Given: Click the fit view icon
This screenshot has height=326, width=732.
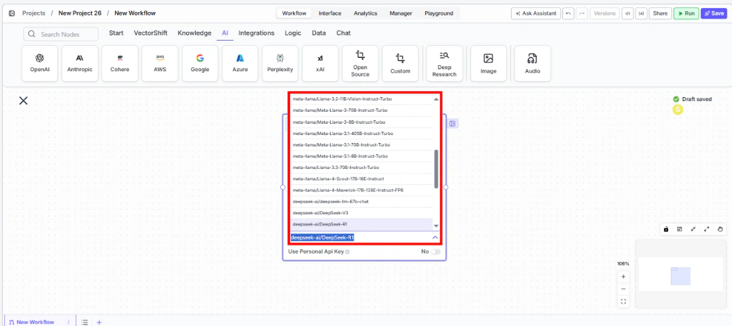Looking at the screenshot, I should coord(624,301).
